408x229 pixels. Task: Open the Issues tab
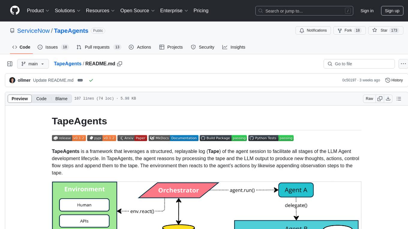(x=53, y=47)
